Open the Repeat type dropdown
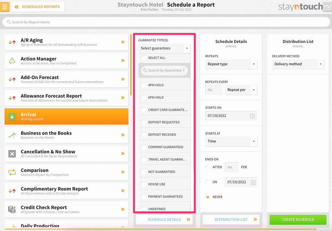The height and width of the screenshot is (231, 332). pos(231,64)
